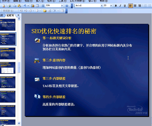Viewport: 152px width, 126px height.
Task: Open the 33% zoom dropdown
Action: tap(62, 6)
